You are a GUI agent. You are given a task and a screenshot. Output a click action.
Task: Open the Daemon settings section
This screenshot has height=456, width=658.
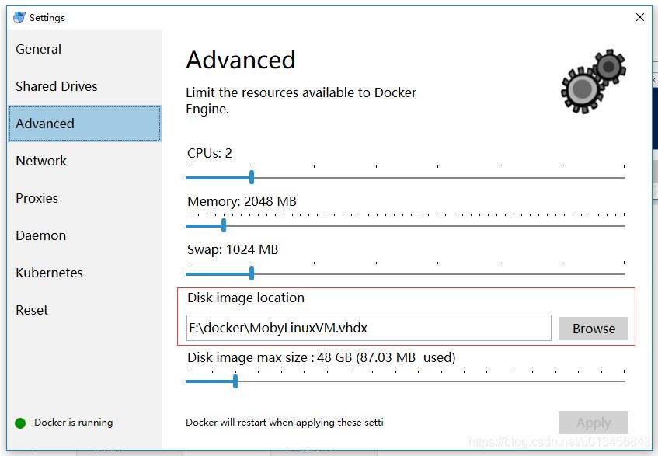point(40,235)
